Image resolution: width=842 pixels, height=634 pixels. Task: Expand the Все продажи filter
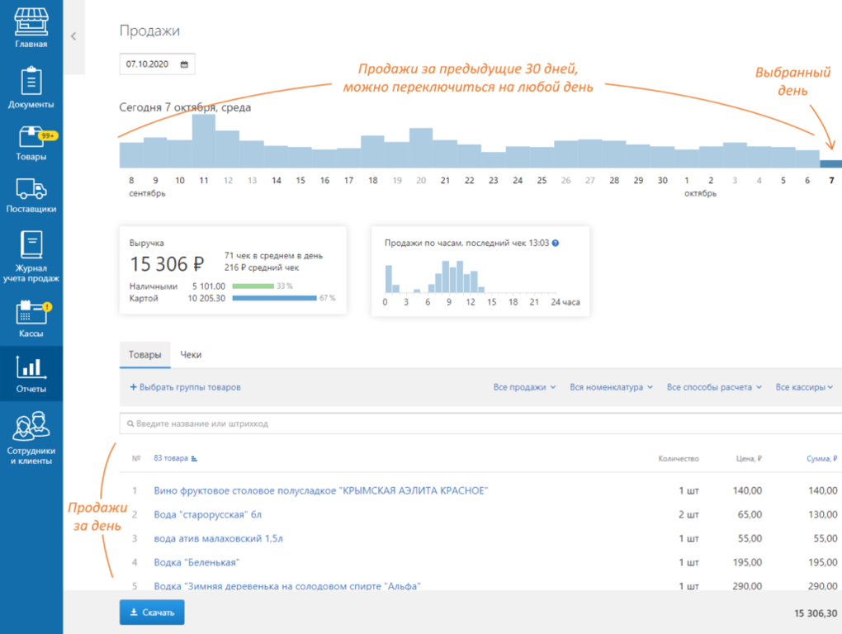pos(524,387)
